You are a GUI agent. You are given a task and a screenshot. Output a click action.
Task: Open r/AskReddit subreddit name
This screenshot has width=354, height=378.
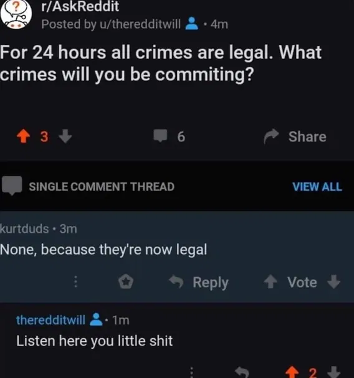80,6
